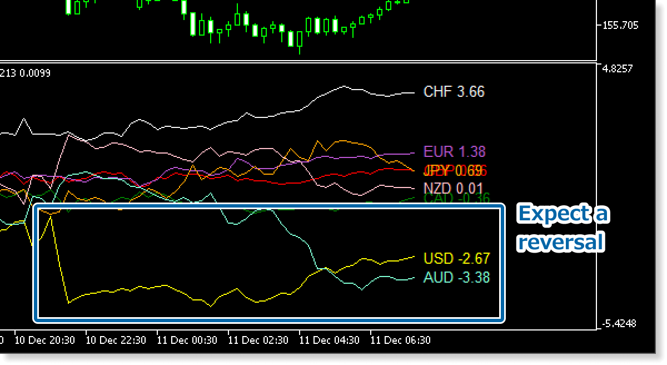
Task: Click the 213 0.0099 indicator readout
Action: [25, 72]
